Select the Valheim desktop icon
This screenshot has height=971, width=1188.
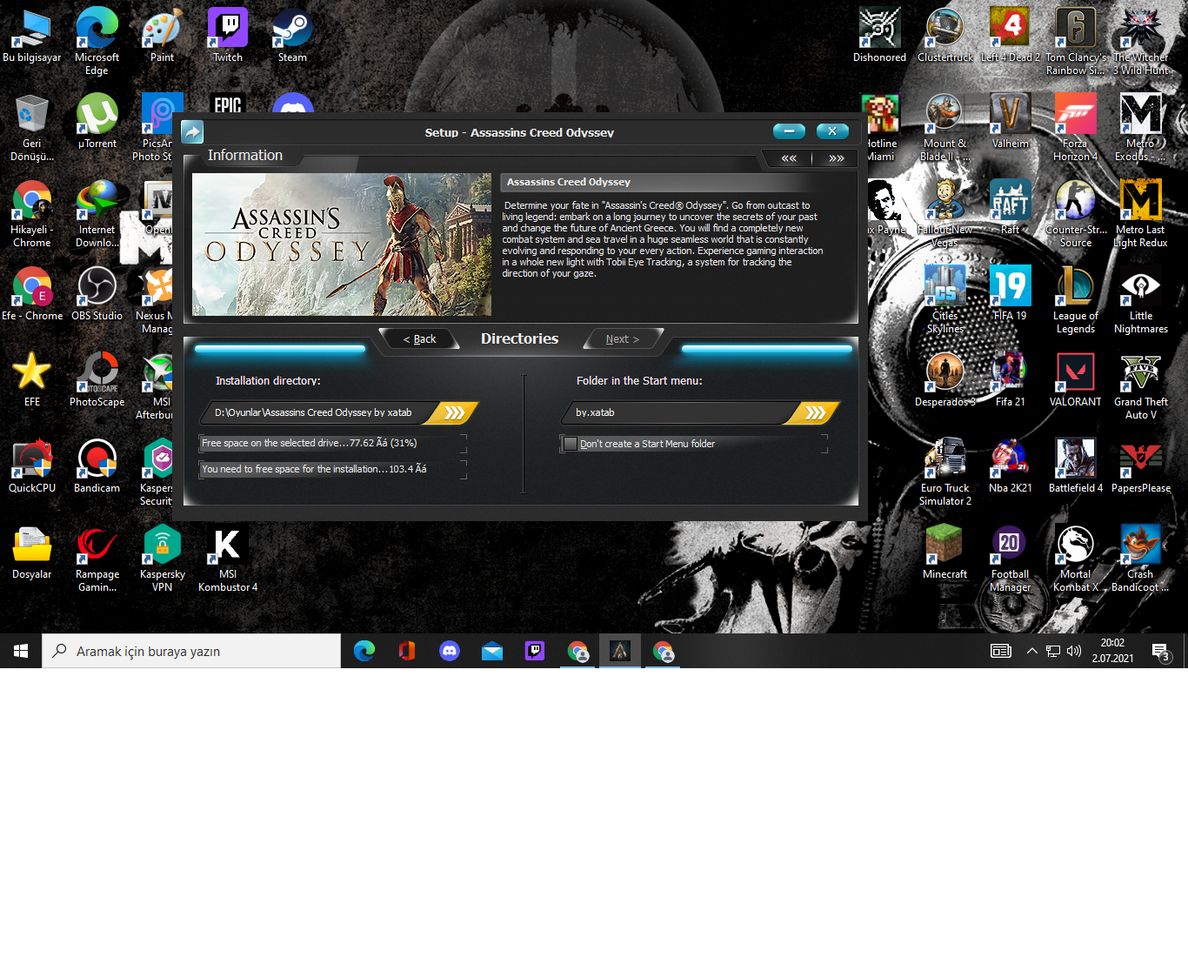click(1011, 122)
